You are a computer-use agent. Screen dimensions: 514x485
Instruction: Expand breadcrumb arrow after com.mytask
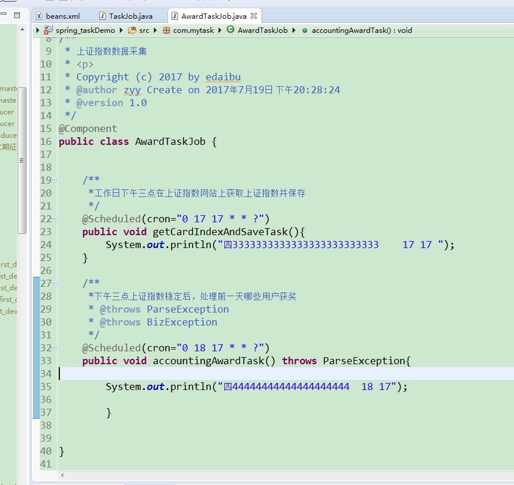point(220,30)
